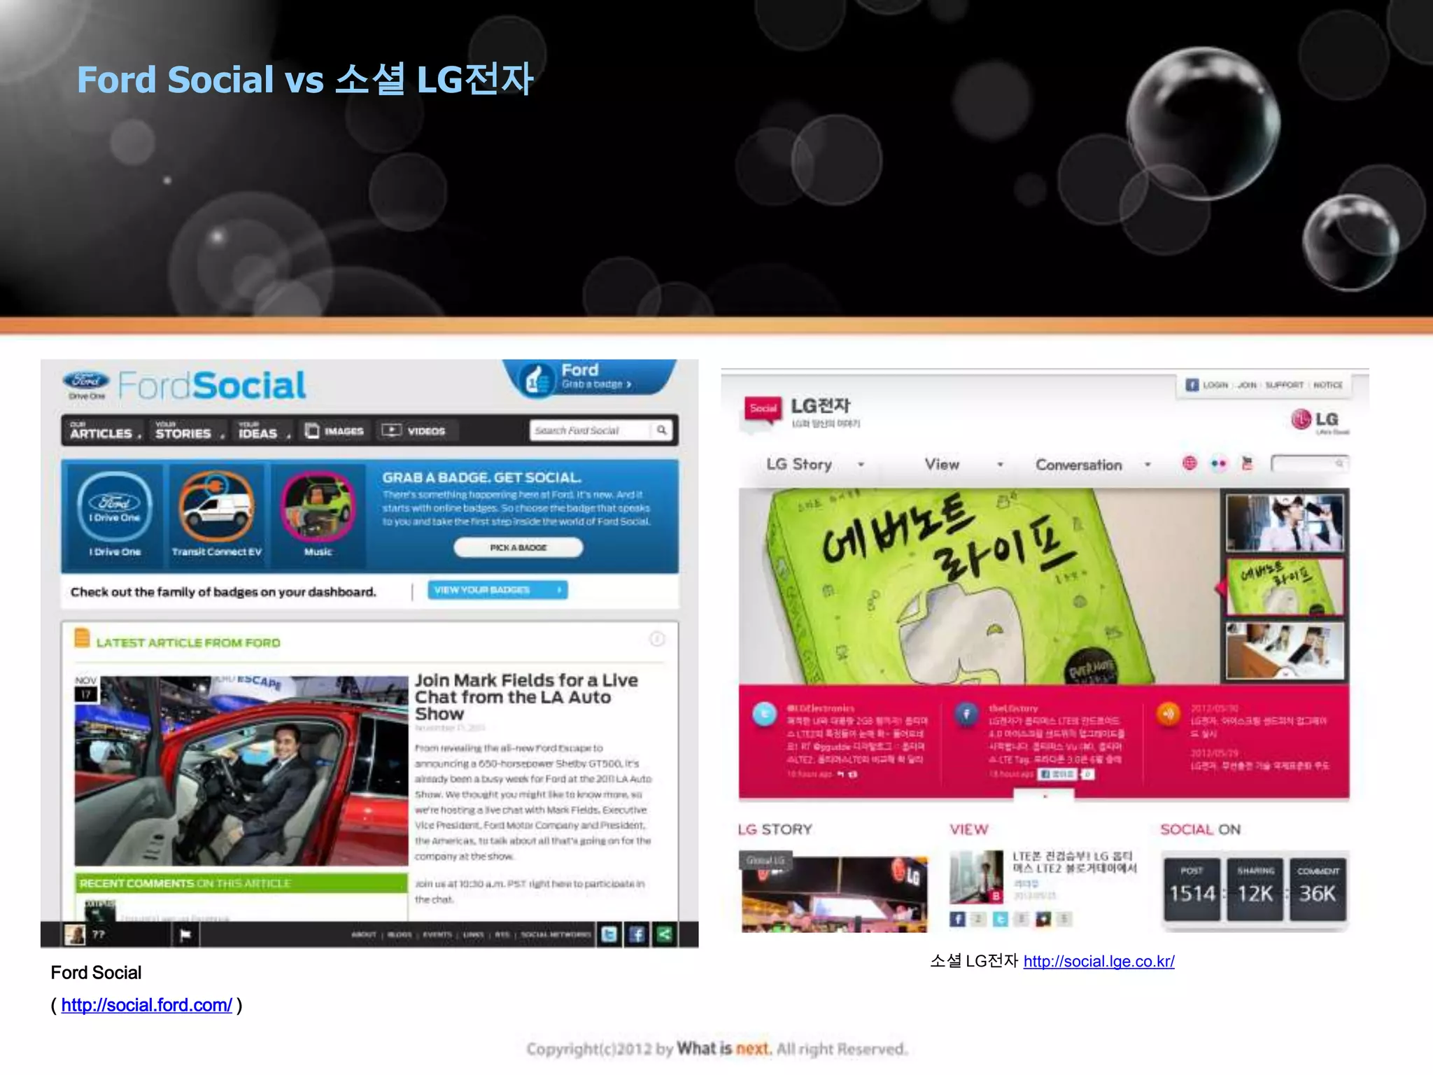
Task: Open the social.lge.co.kr hyperlink
Action: pyautogui.click(x=1099, y=962)
